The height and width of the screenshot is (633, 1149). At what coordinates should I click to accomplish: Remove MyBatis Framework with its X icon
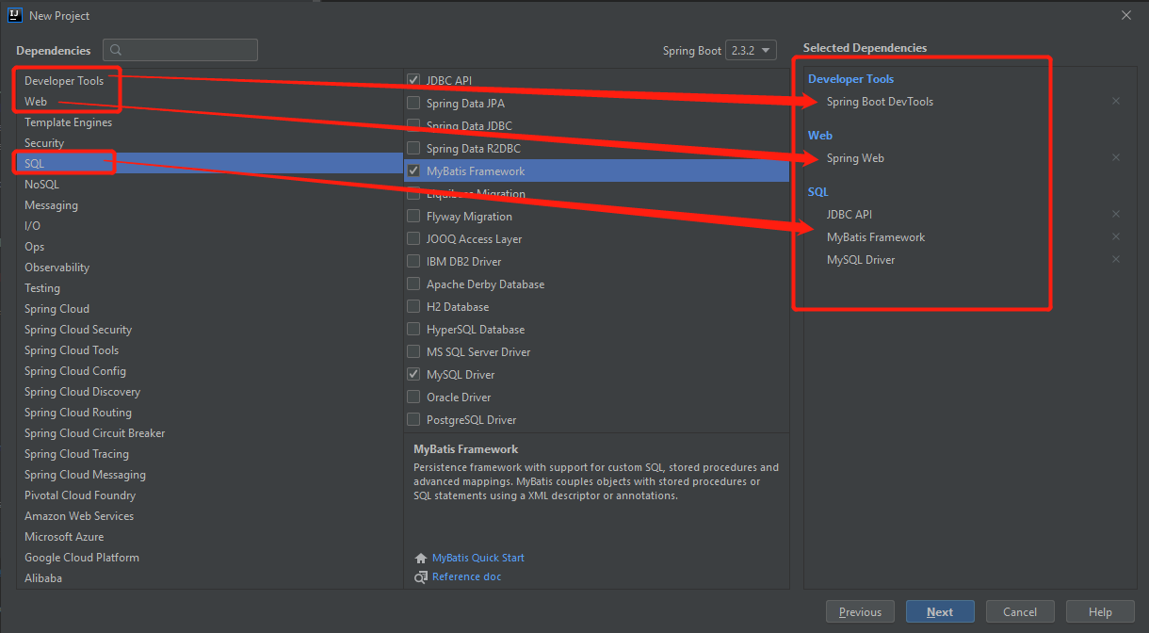pyautogui.click(x=1116, y=236)
